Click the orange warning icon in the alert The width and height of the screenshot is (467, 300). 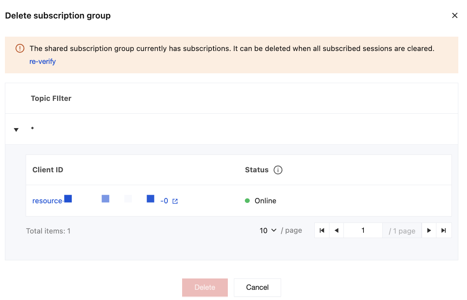pyautogui.click(x=20, y=48)
